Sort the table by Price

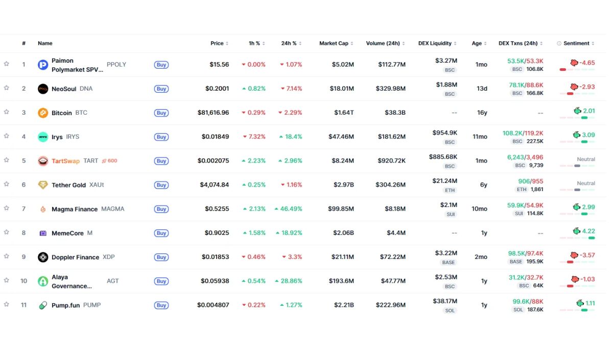coord(220,43)
